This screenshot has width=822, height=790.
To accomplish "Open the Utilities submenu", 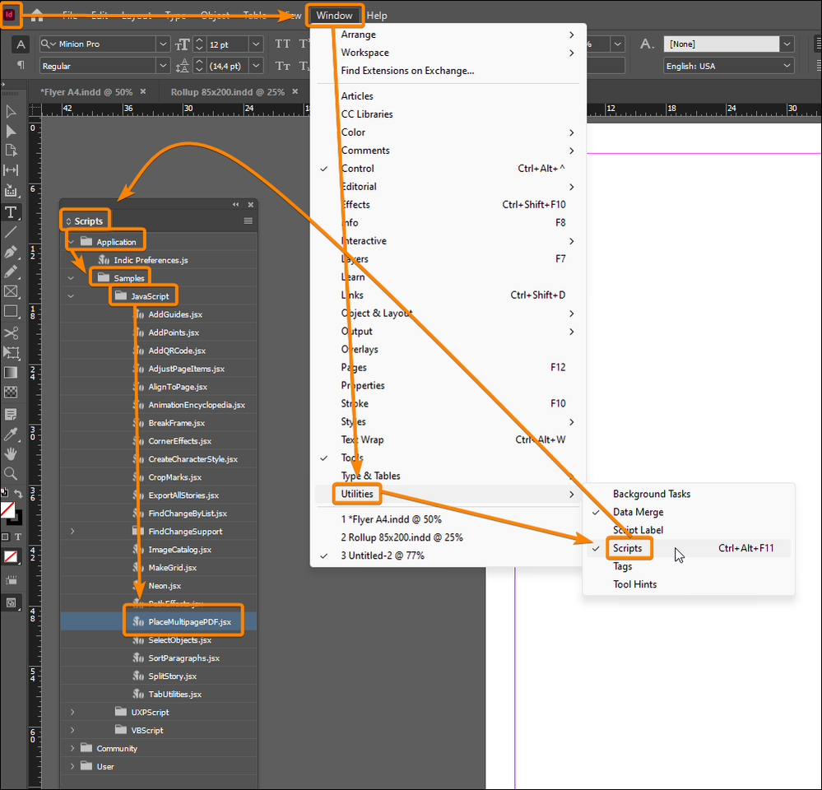I will (448, 494).
